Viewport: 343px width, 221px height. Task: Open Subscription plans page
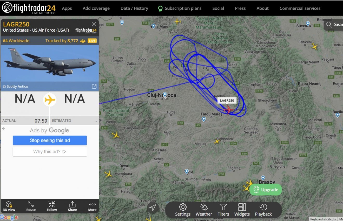(180, 8)
